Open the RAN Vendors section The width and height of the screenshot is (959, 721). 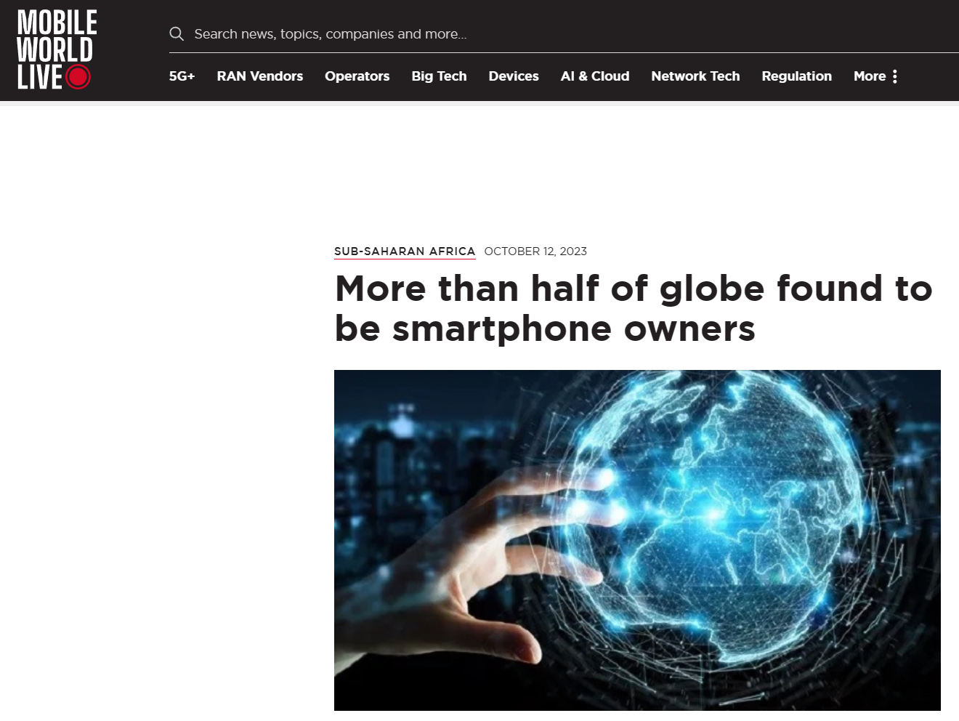click(x=260, y=76)
